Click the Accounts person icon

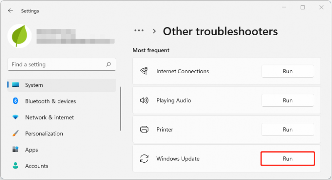15,166
